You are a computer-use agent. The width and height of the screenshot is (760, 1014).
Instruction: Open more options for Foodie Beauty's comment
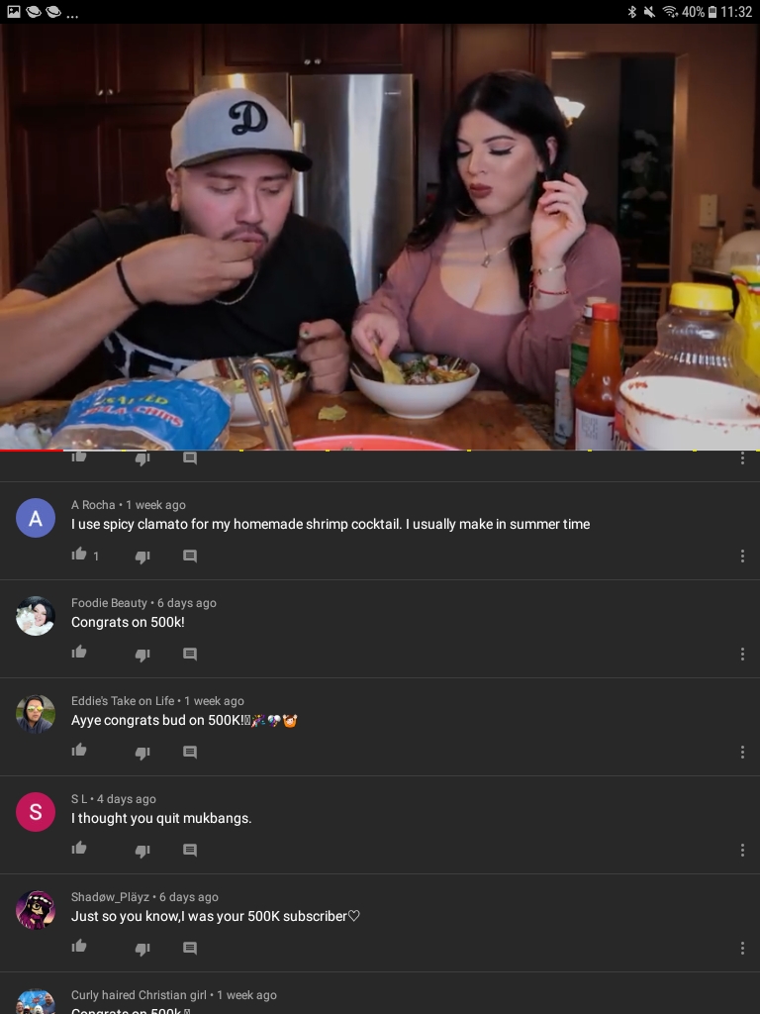[x=742, y=654]
